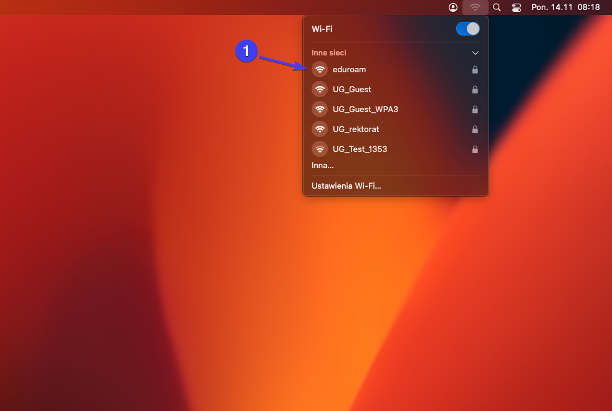This screenshot has height=411, width=612.
Task: Click the user account icon in menu bar
Action: coord(453,7)
